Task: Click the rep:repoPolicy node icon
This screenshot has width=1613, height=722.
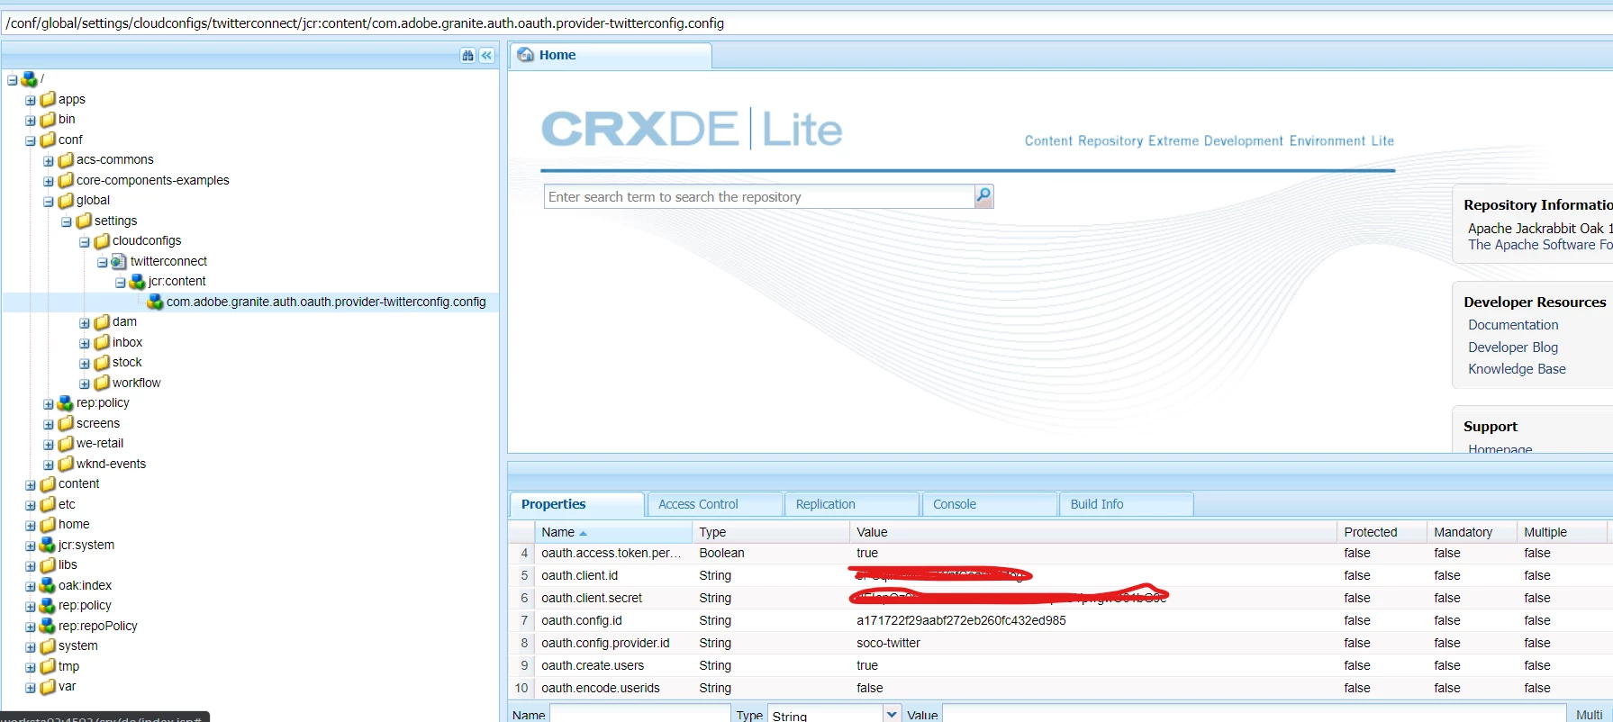Action: click(48, 626)
